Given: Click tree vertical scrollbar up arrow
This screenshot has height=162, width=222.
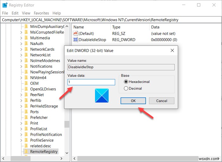Looking at the screenshot, I should pos(67,26).
